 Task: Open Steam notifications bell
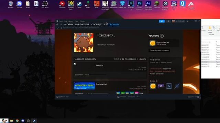coord(168,21)
